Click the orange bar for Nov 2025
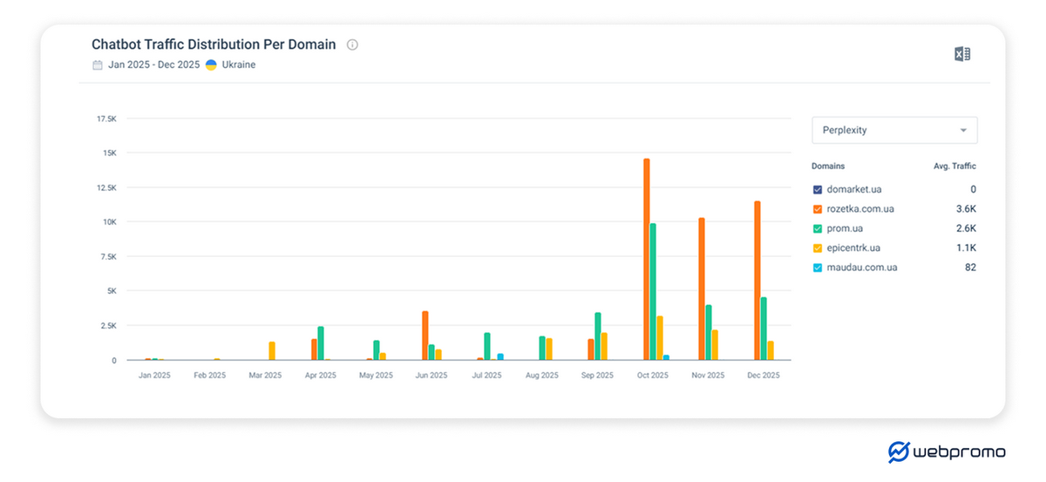This screenshot has width=1046, height=482. [702, 289]
